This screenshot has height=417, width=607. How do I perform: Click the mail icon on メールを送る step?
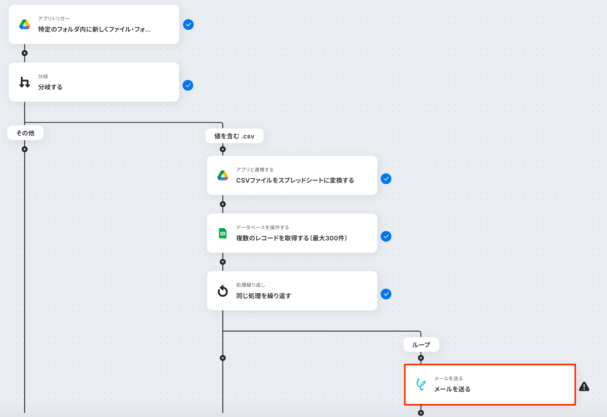click(421, 384)
